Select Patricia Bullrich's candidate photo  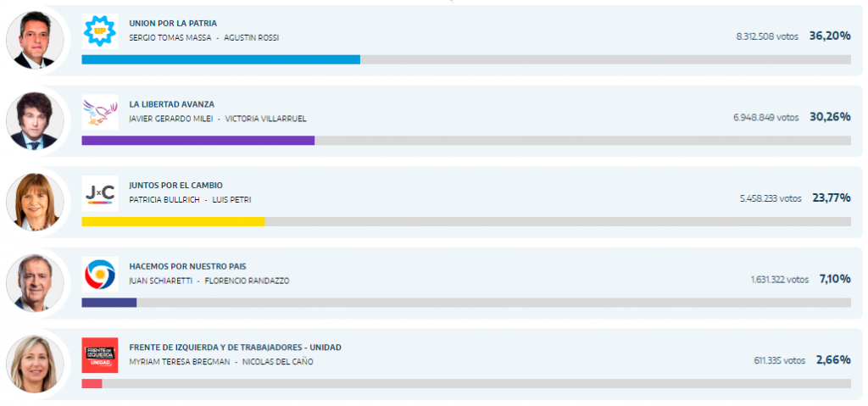(35, 202)
